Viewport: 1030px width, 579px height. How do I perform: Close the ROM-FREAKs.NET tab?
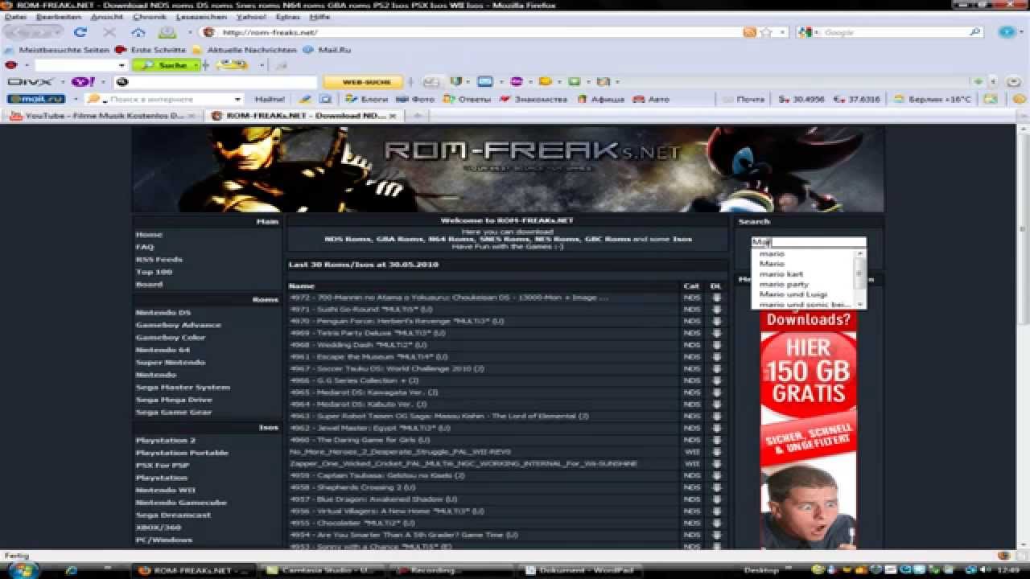click(x=393, y=116)
